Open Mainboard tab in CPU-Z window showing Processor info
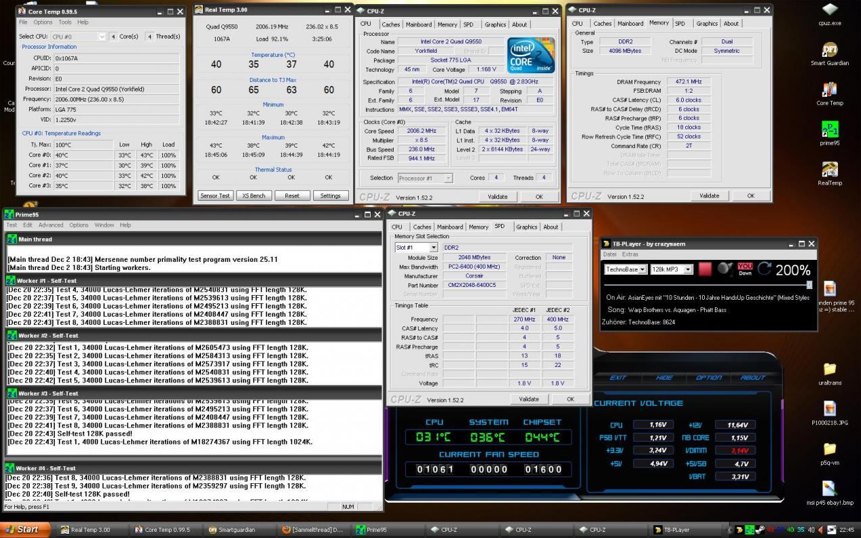This screenshot has height=538, width=861. point(419,24)
